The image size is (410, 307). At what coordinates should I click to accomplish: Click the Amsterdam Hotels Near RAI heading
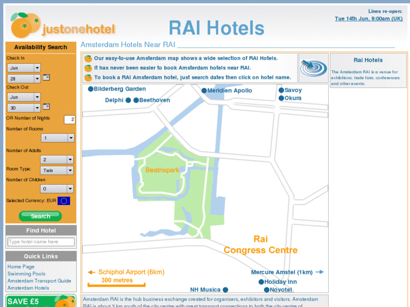point(128,45)
